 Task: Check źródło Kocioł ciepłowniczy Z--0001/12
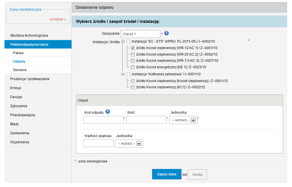click(x=133, y=81)
